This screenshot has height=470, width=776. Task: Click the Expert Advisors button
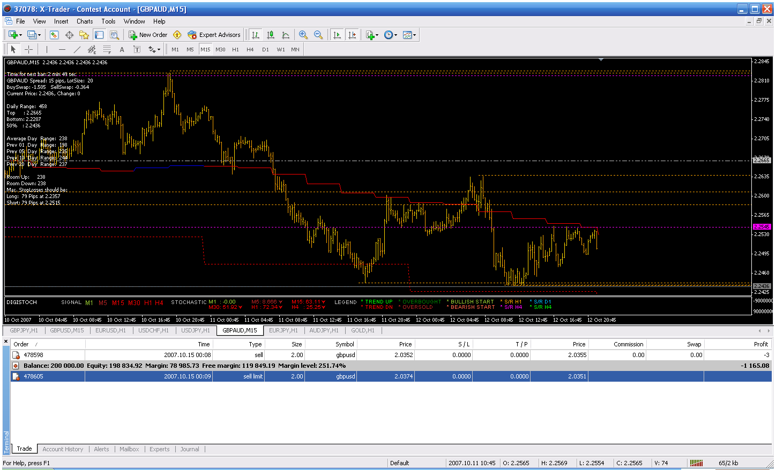click(x=214, y=35)
